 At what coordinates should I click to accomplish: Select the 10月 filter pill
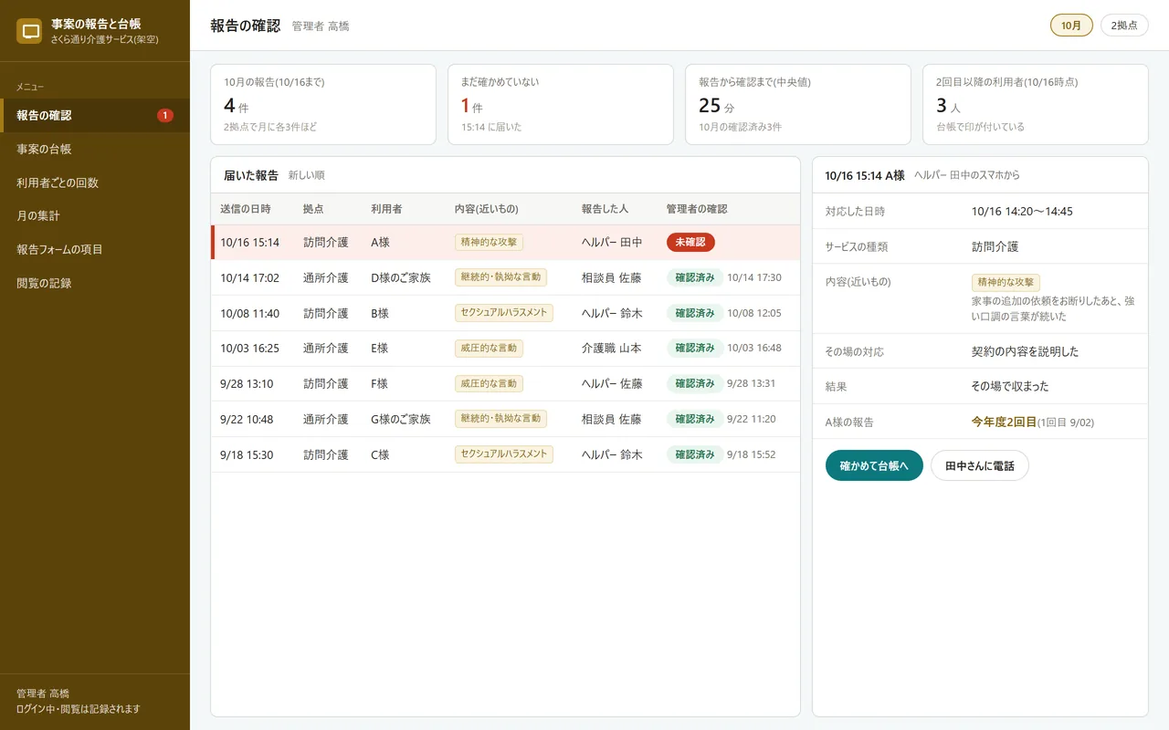[x=1071, y=26]
